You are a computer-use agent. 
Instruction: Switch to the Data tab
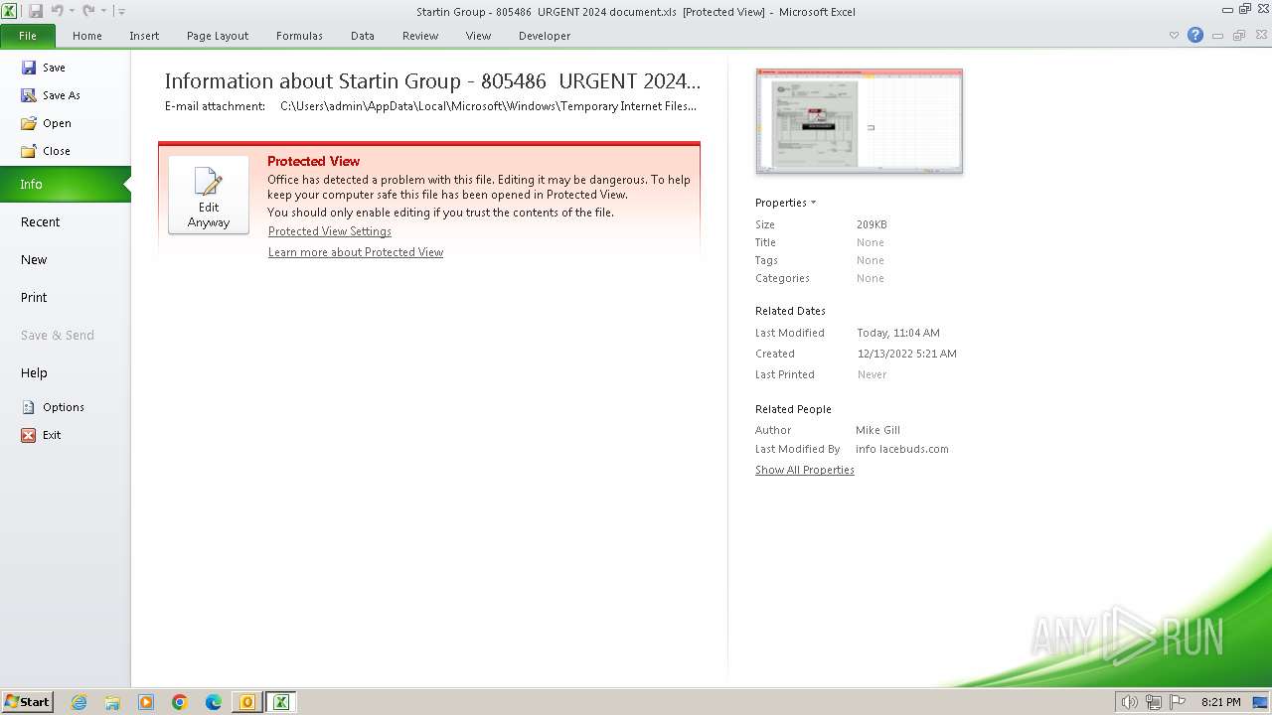[x=363, y=36]
